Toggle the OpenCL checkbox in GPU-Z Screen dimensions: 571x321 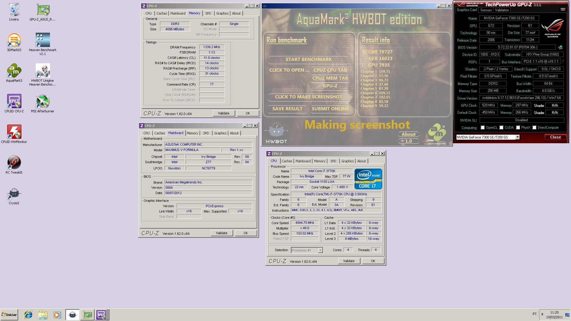(482, 128)
